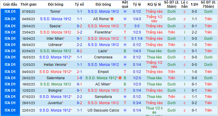Click 'Thắng kèo' in Spezia row
The height and width of the screenshot is (116, 218).
(154, 26)
